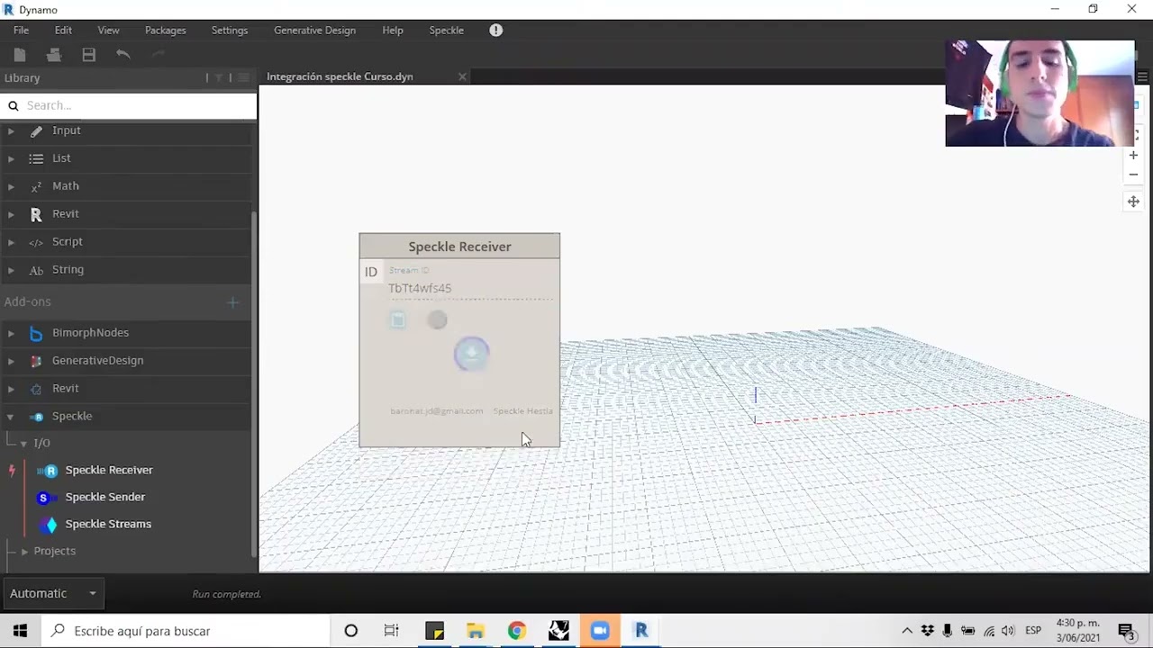The width and height of the screenshot is (1153, 648).
Task: Click the download receive button in the Speckle Receiver node
Action: [x=471, y=355]
